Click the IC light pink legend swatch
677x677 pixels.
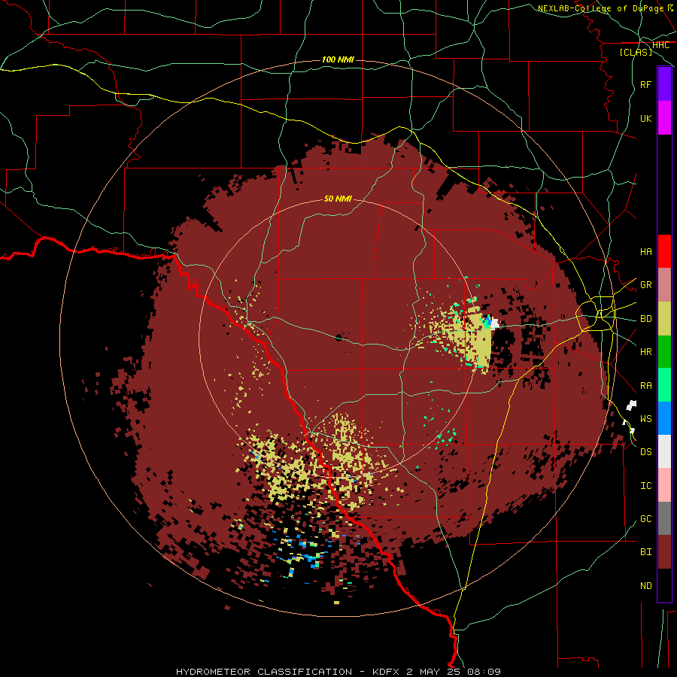click(x=664, y=485)
